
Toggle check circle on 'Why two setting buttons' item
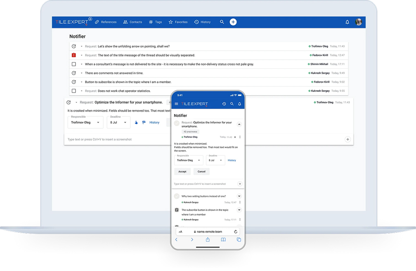[x=177, y=196]
